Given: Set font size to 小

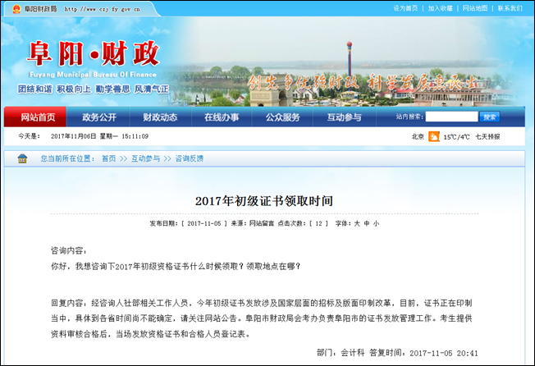Looking at the screenshot, I should pos(376,223).
